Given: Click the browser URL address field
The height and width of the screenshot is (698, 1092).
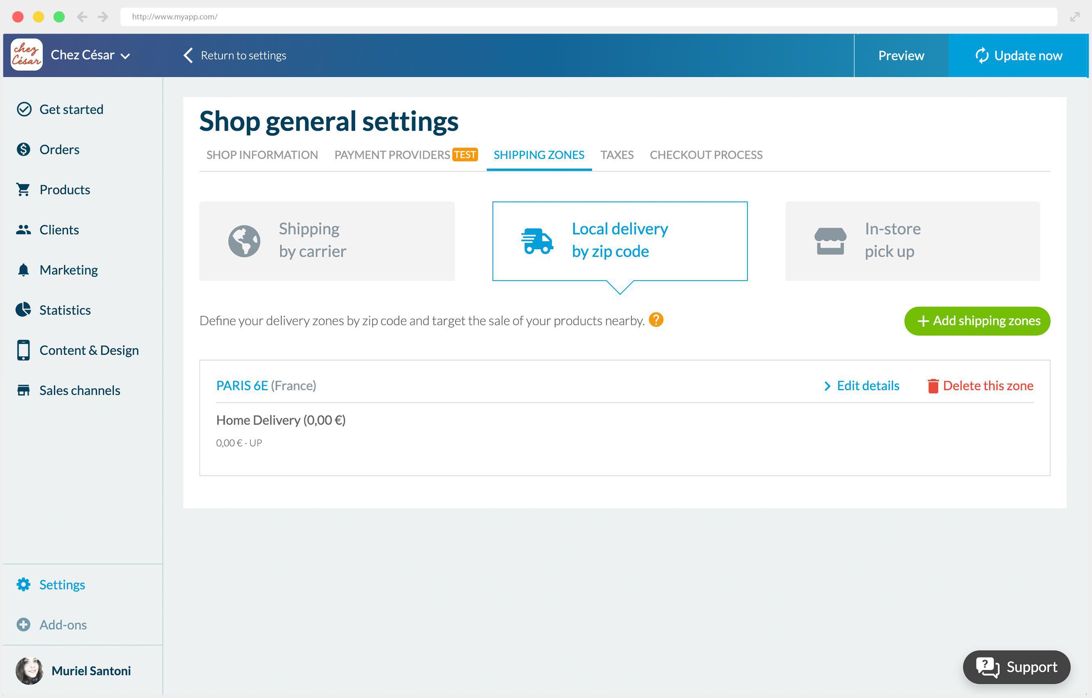Looking at the screenshot, I should coord(588,17).
